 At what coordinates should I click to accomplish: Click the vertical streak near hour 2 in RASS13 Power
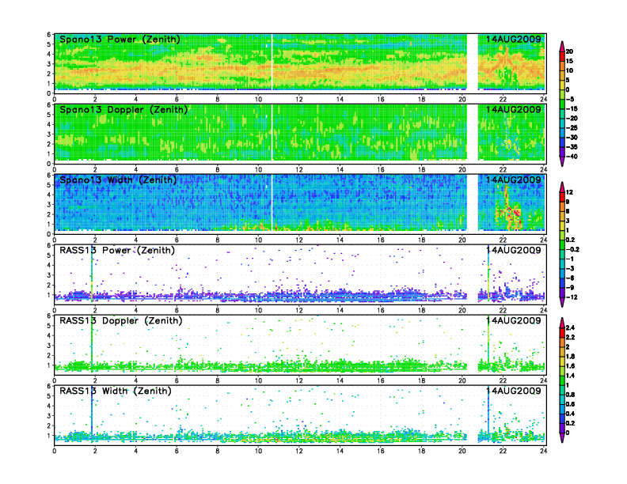(x=92, y=274)
